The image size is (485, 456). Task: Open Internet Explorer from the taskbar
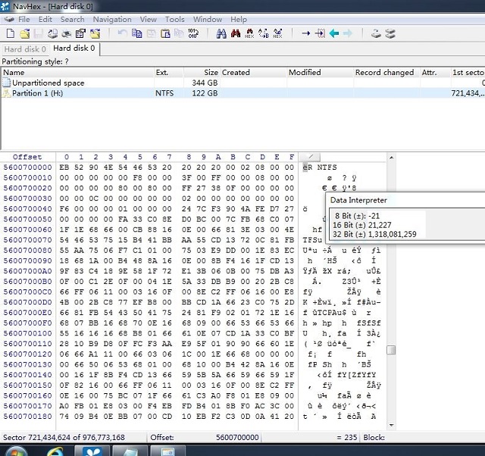(x=55, y=451)
